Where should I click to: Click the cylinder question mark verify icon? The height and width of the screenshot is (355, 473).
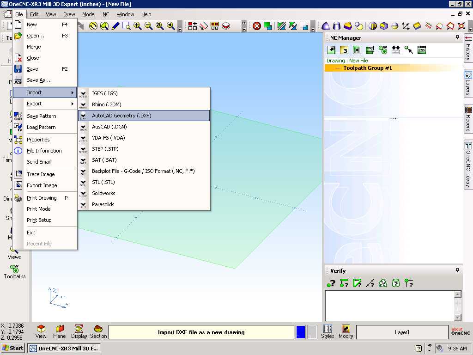coord(396,283)
